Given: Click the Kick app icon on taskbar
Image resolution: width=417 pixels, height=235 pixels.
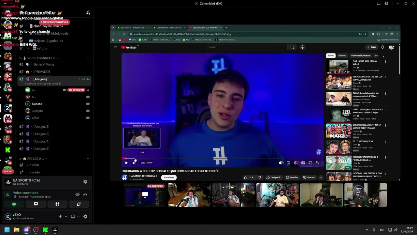Looking at the screenshot, I should point(45,230).
